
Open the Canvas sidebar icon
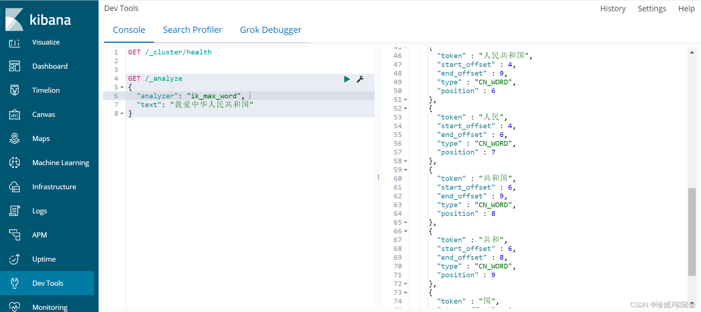(x=15, y=114)
